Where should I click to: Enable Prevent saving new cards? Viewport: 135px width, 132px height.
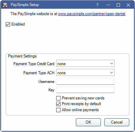[58, 98]
